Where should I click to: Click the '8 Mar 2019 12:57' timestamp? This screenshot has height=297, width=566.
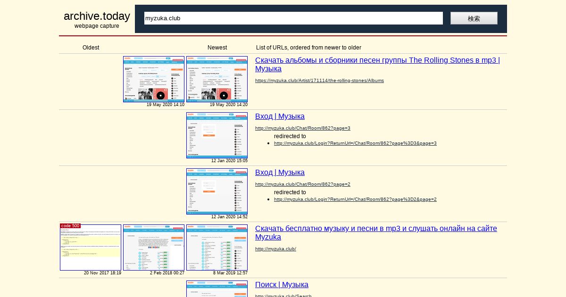[230, 273]
